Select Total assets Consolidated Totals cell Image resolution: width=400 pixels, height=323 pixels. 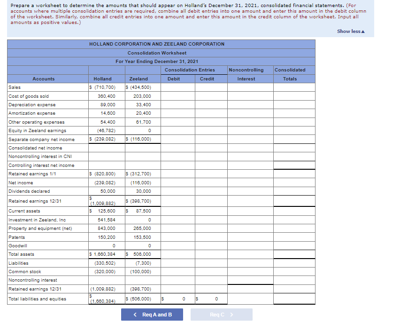click(x=294, y=254)
